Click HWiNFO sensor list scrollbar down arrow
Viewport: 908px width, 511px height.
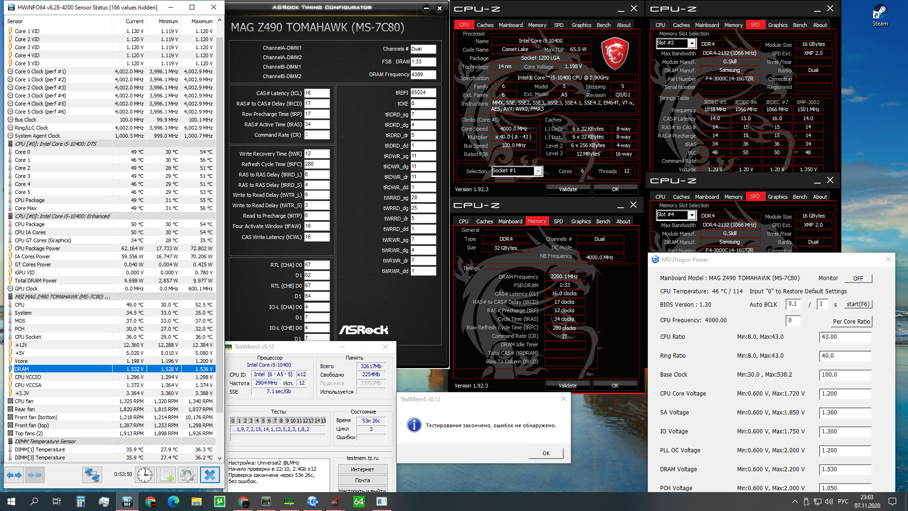pos(219,458)
